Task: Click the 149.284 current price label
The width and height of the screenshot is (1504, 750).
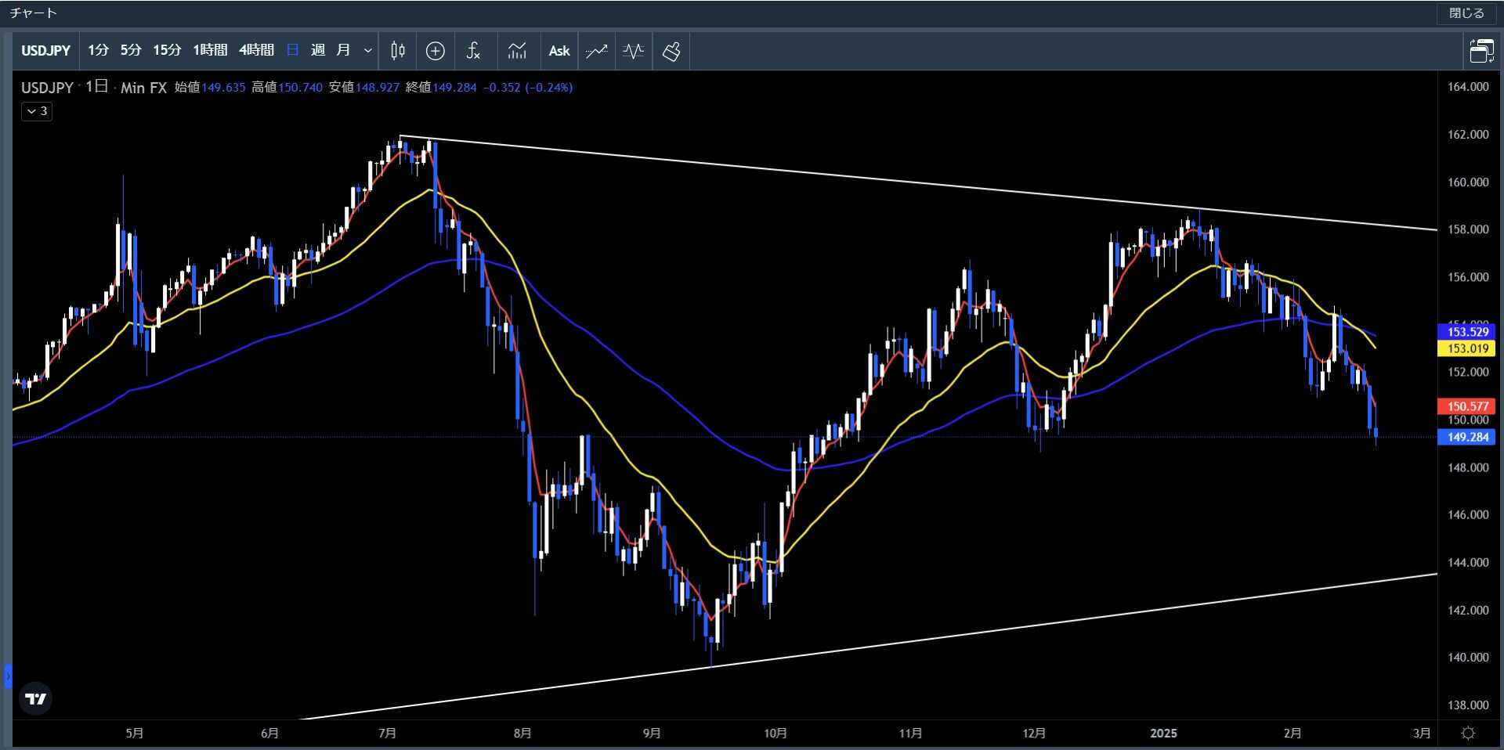Action: tap(1467, 437)
